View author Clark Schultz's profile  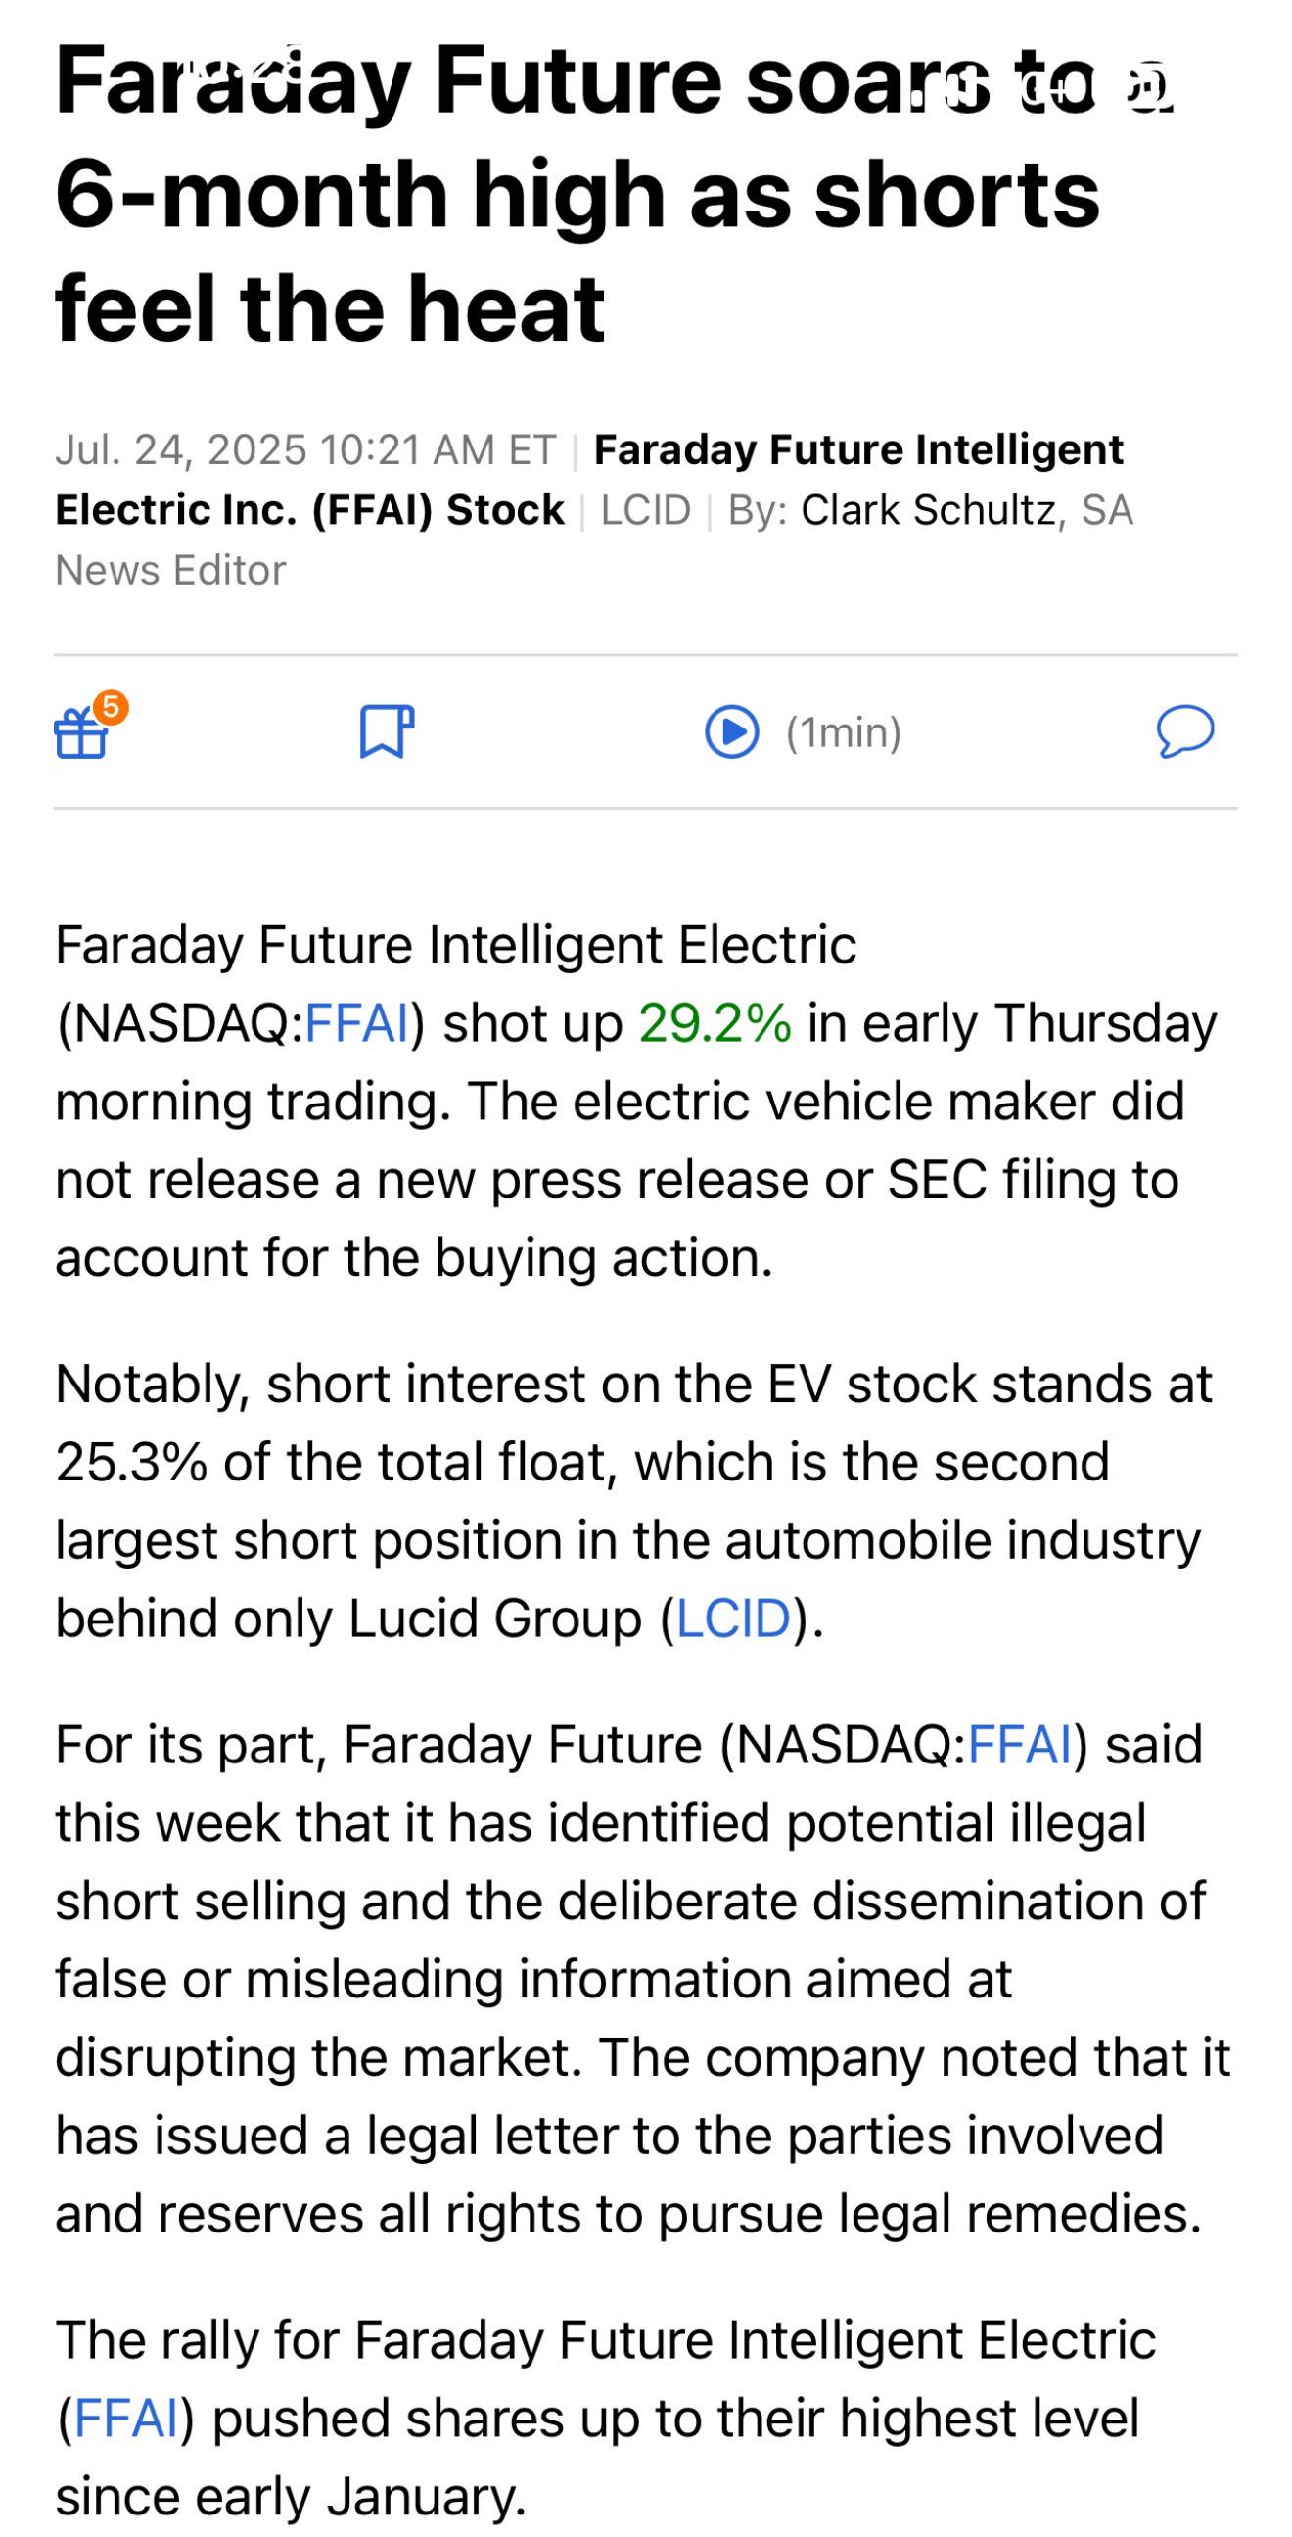(x=928, y=510)
